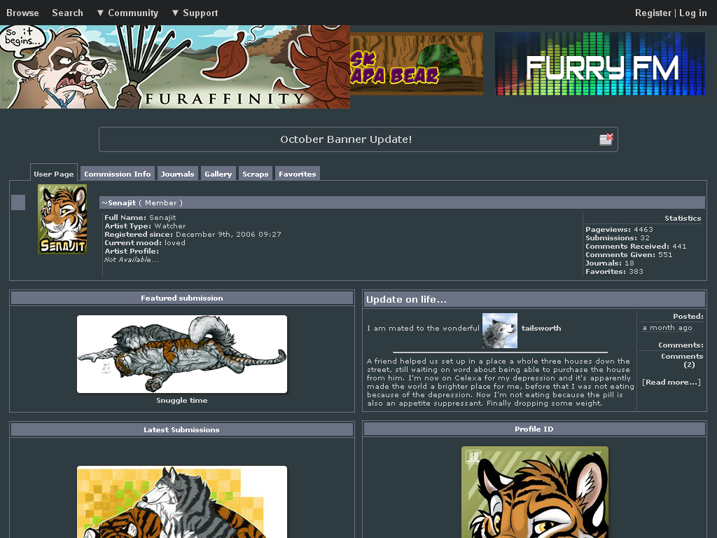Open the latest submission wolf thumbnail
The height and width of the screenshot is (538, 717).
click(x=182, y=502)
